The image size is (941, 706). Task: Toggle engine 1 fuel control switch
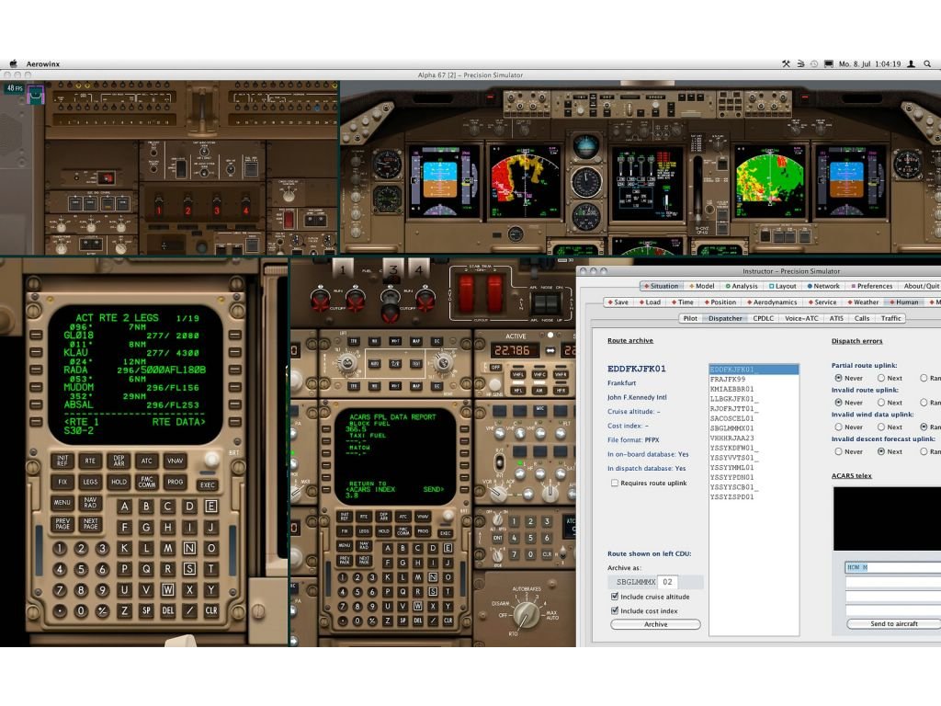click(x=321, y=299)
